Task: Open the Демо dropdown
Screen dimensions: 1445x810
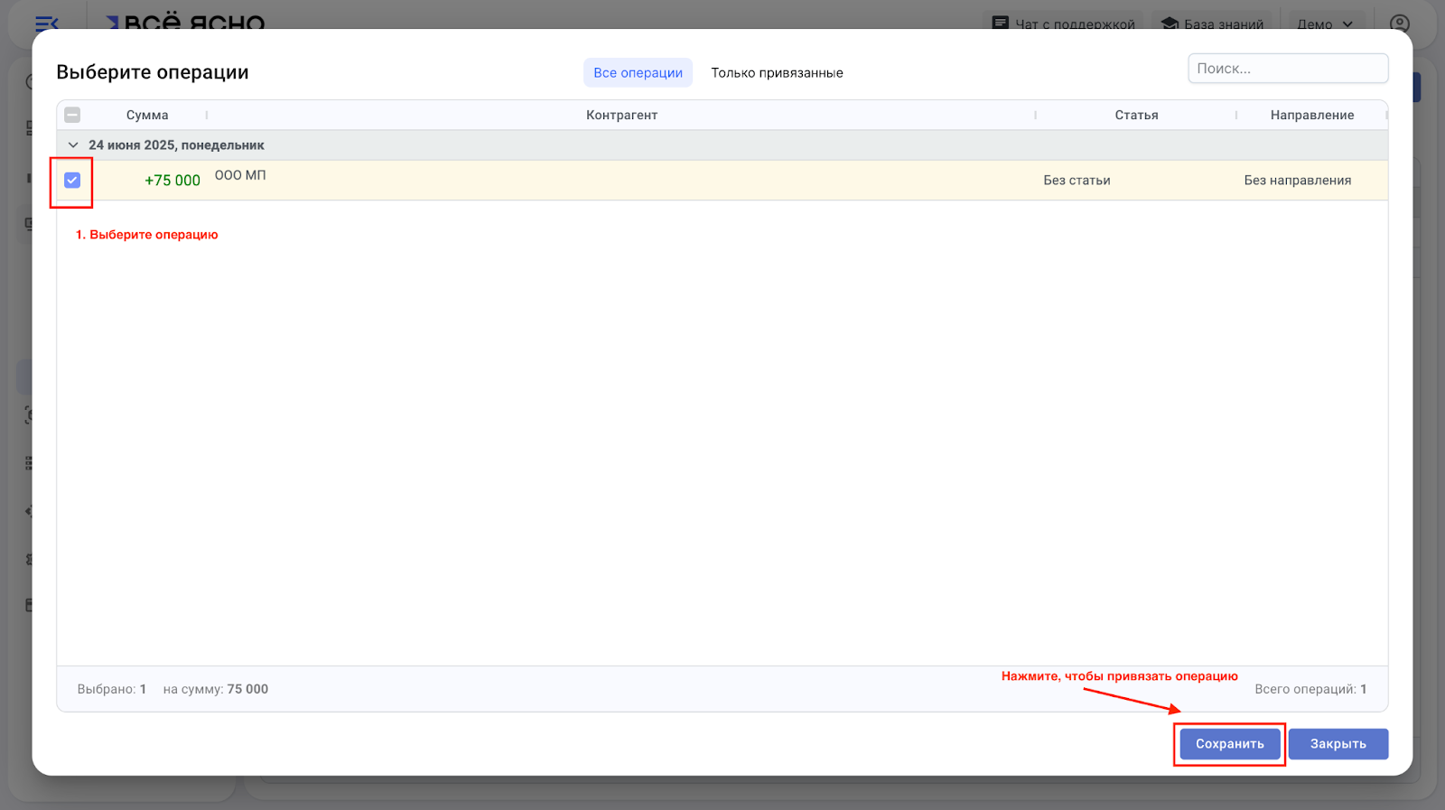Action: [x=1324, y=24]
